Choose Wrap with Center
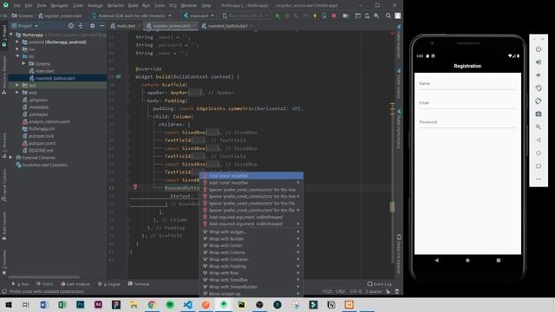This screenshot has width=555, height=312. 251,245
